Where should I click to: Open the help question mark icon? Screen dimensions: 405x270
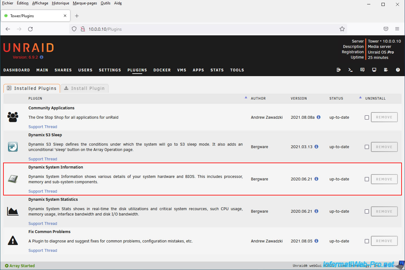(x=398, y=70)
